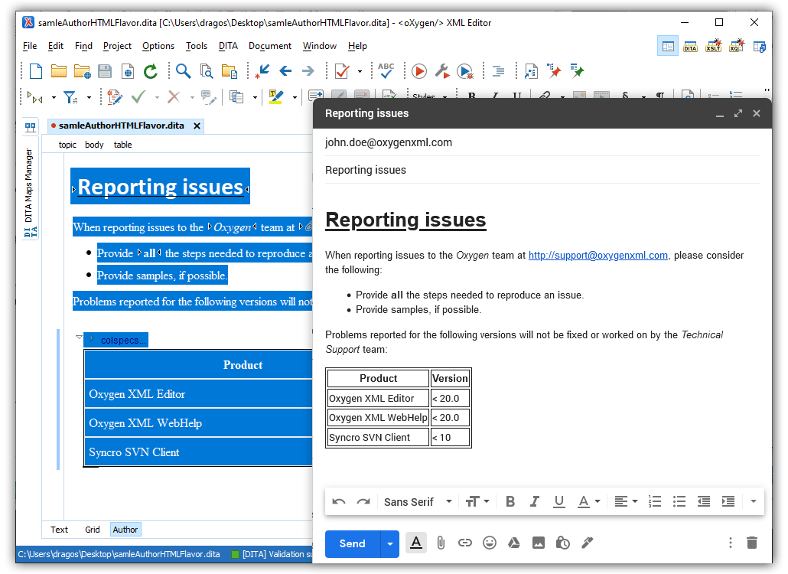Toggle Bold in the email formatting bar
Image resolution: width=788 pixels, height=574 pixels.
[x=510, y=501]
